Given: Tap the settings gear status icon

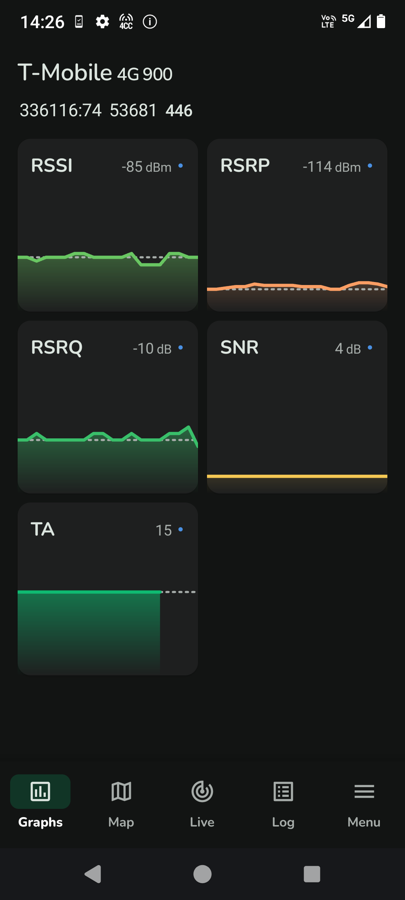Looking at the screenshot, I should (102, 22).
